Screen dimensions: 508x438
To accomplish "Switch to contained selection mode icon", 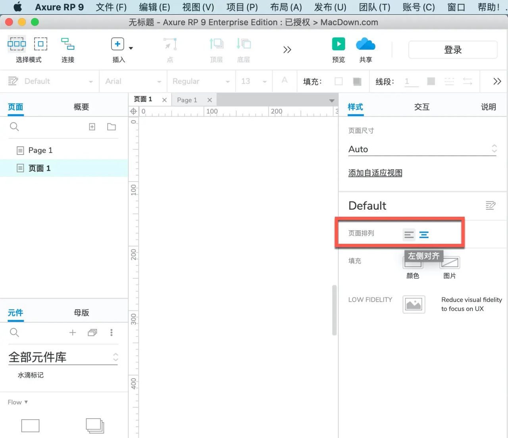I will 40,44.
